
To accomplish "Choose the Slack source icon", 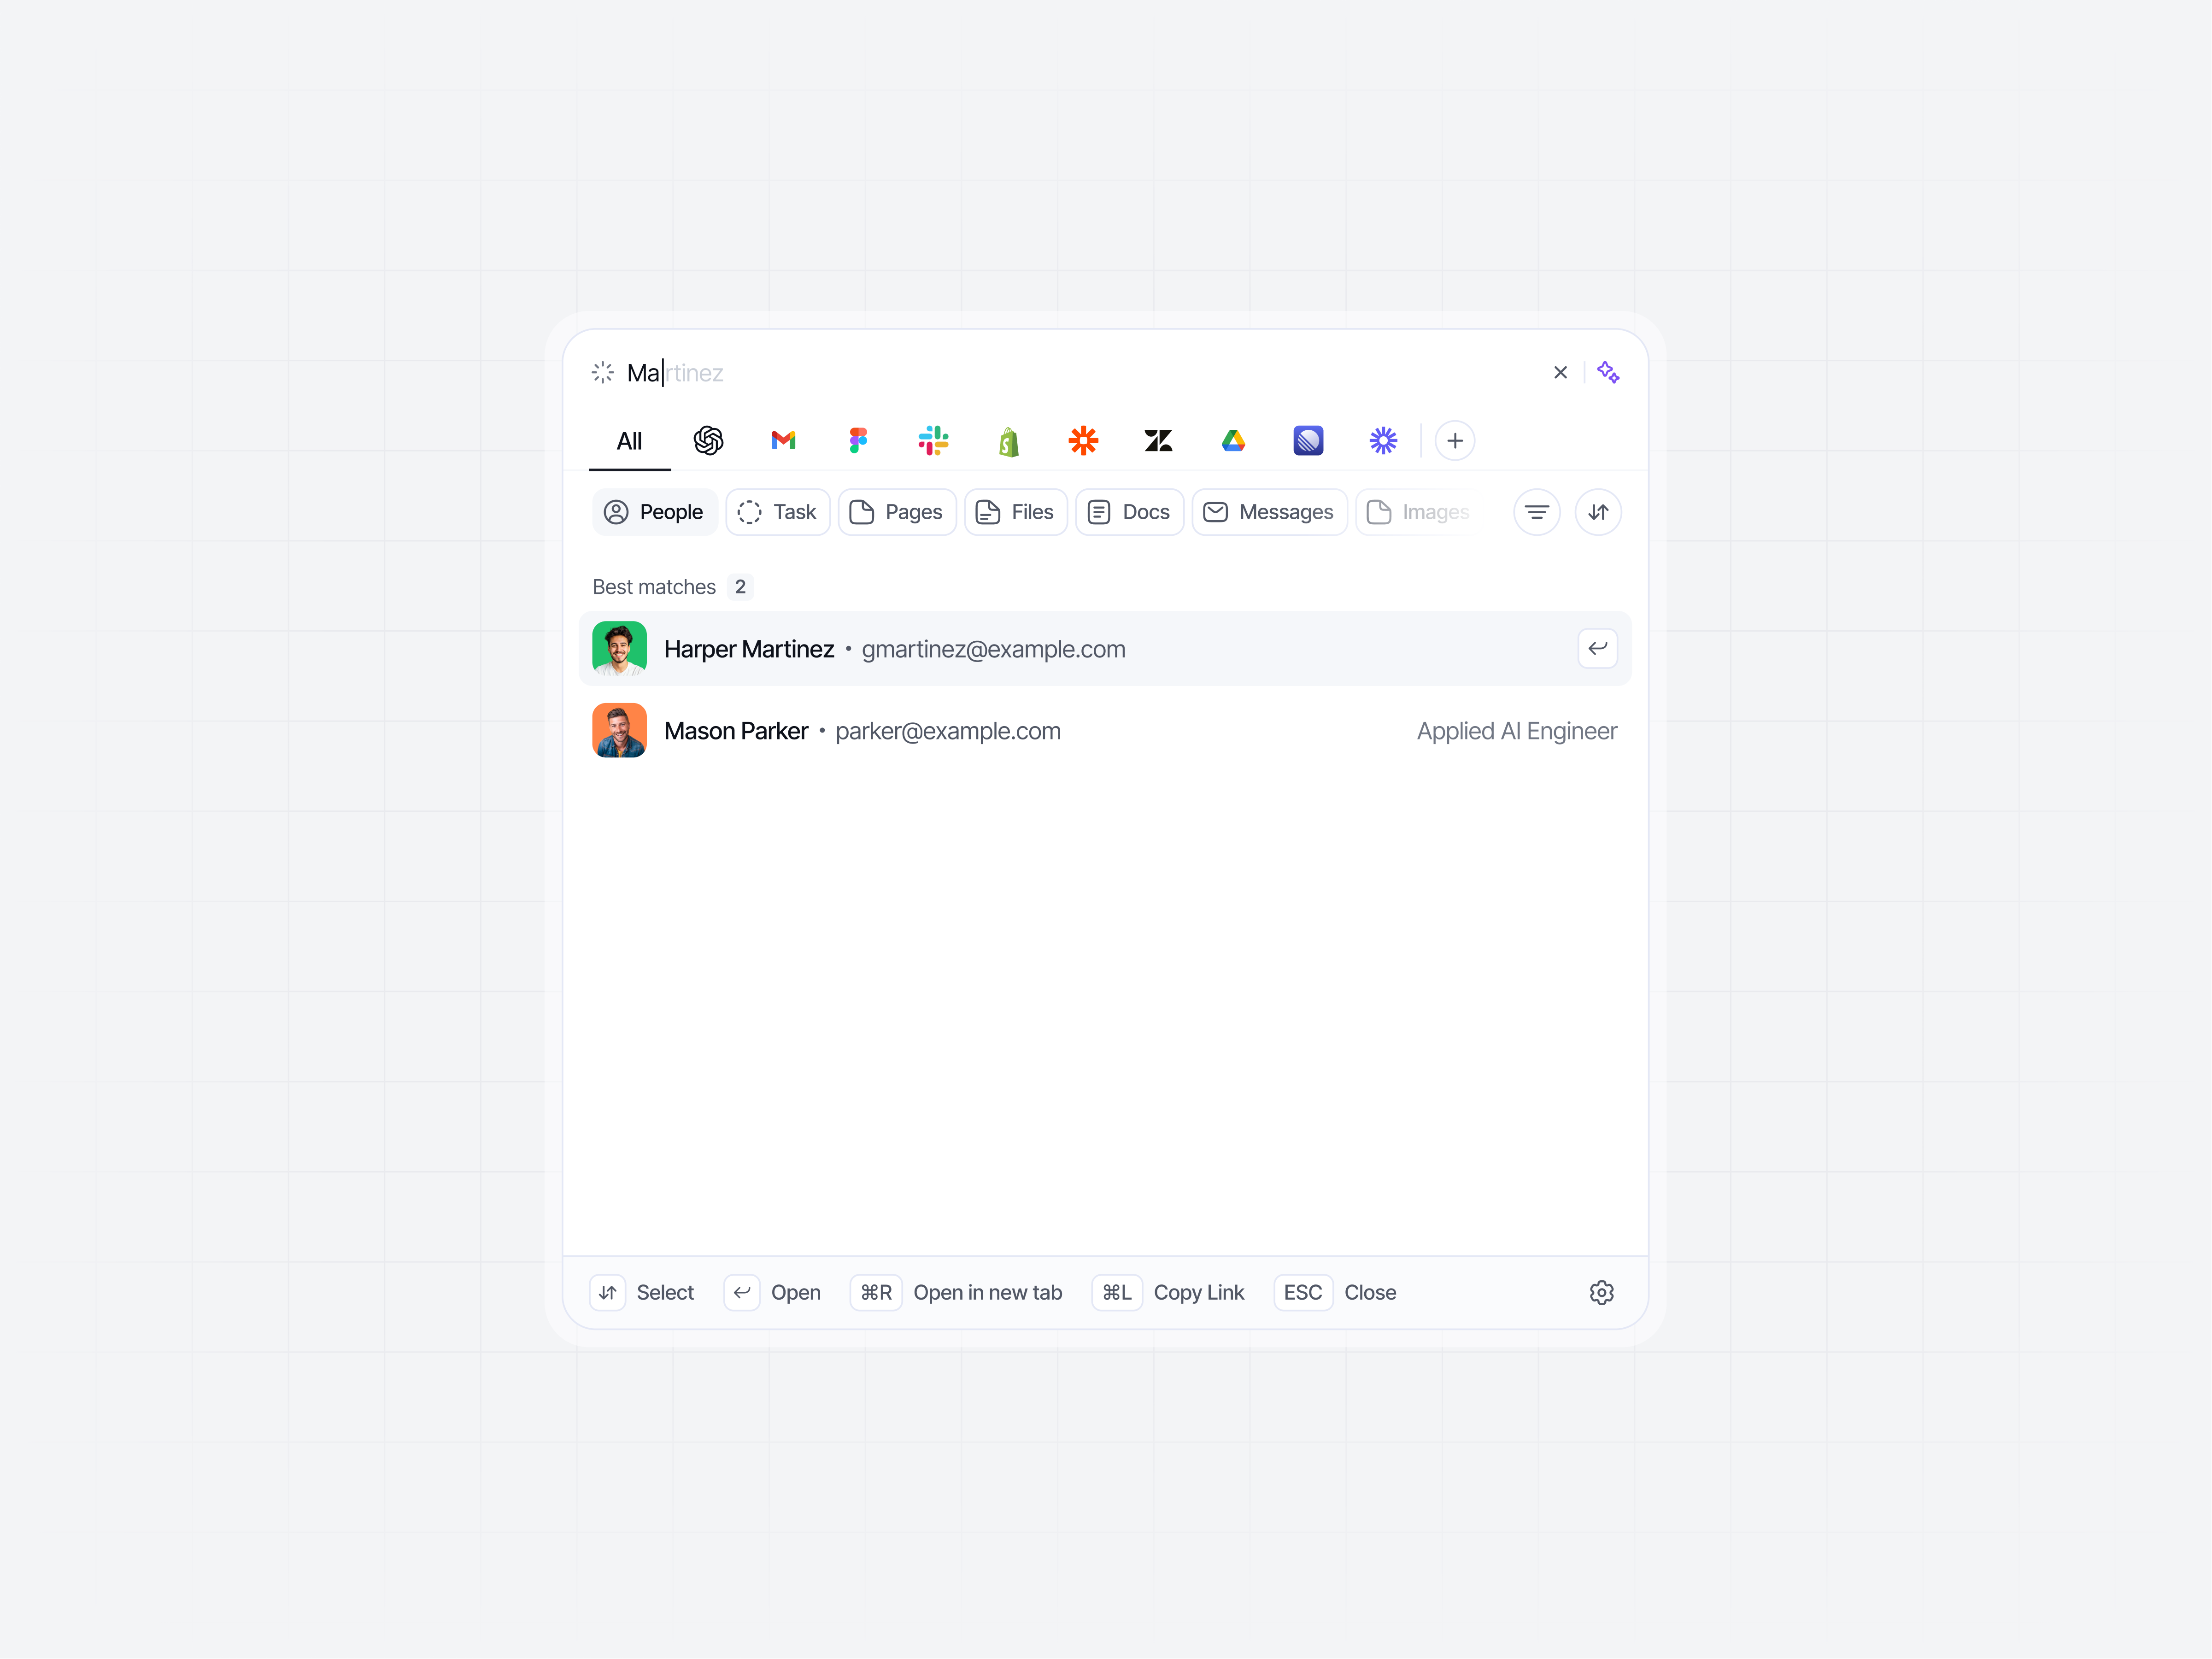I will coord(933,441).
